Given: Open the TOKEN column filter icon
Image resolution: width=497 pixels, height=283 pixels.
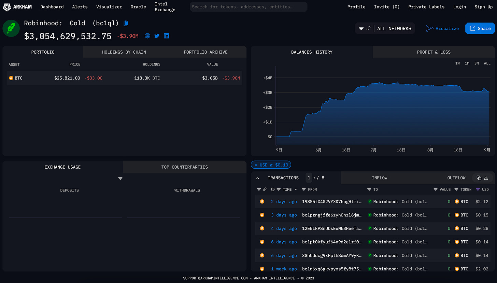Looking at the screenshot, I should [457, 189].
